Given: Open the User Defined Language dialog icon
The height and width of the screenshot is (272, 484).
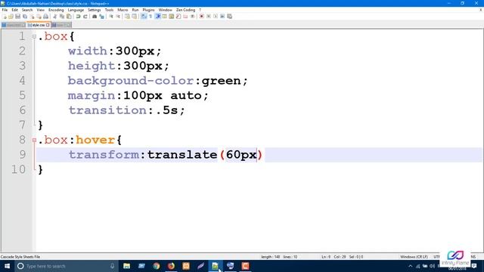Looking at the screenshot, I should click(x=165, y=17).
